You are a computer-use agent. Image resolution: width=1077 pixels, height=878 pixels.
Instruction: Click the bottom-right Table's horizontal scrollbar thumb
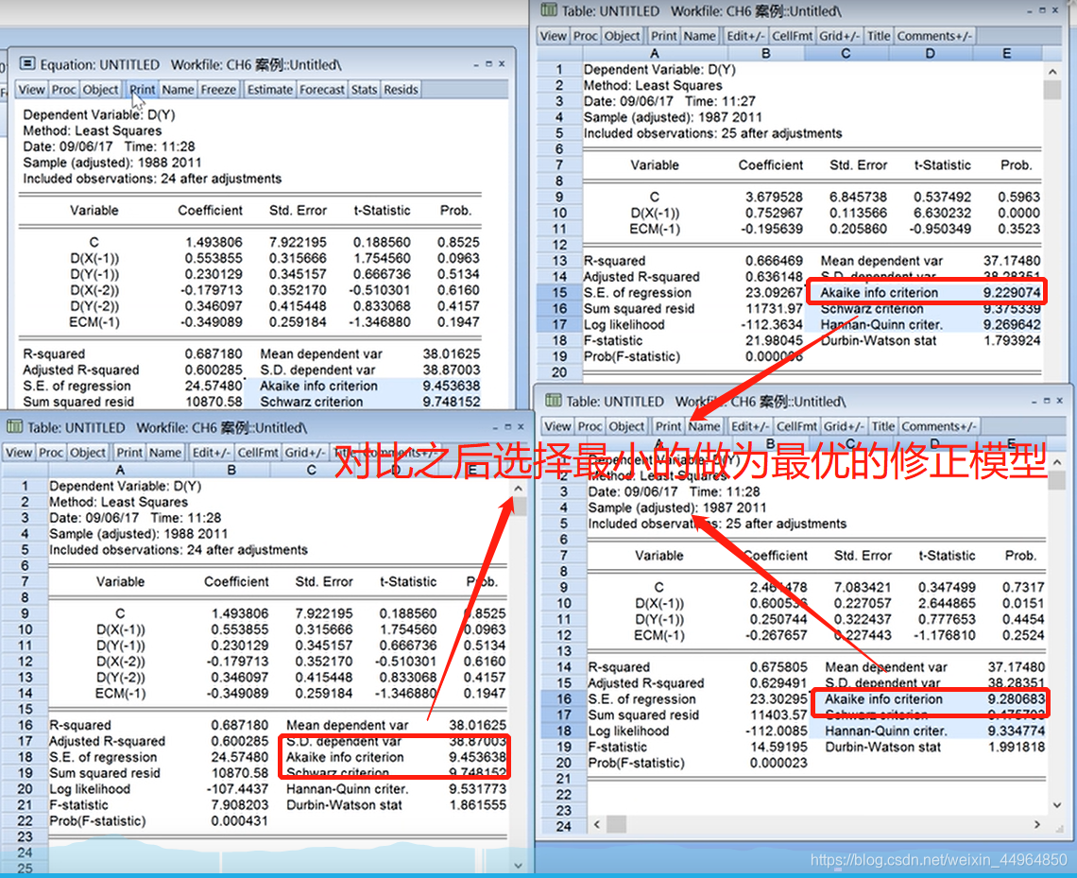click(x=616, y=824)
